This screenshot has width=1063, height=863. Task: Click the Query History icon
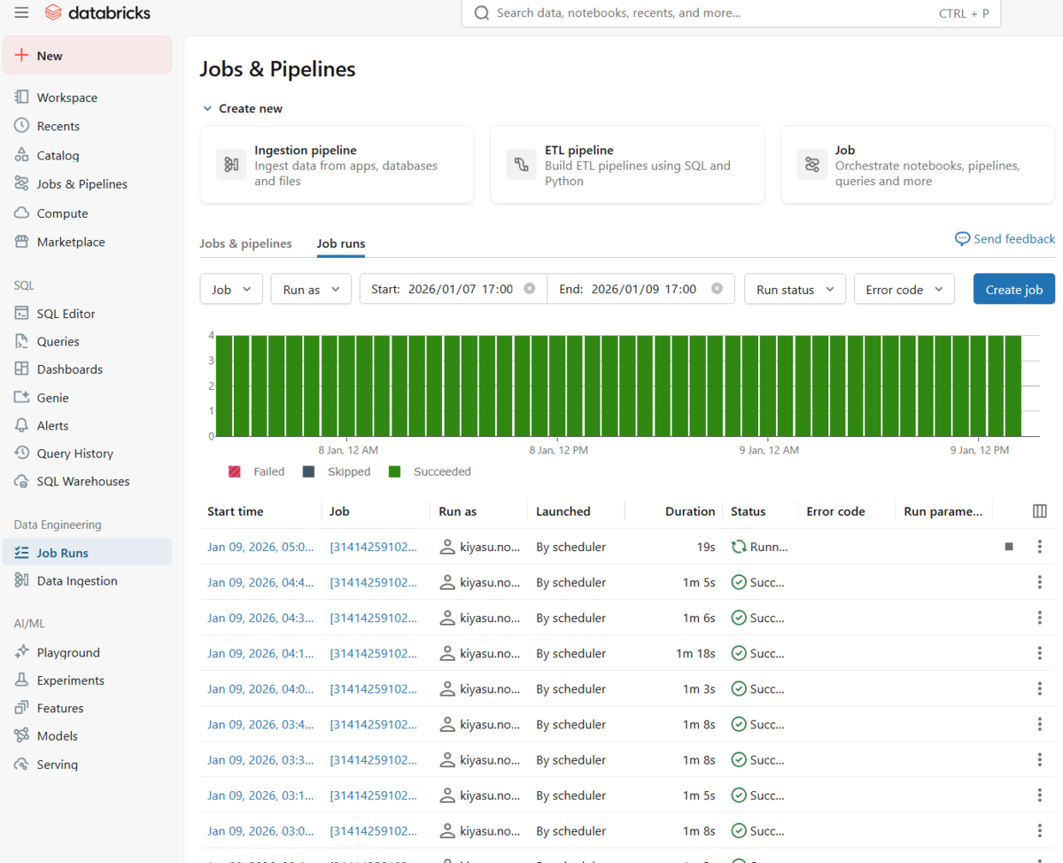(x=21, y=453)
